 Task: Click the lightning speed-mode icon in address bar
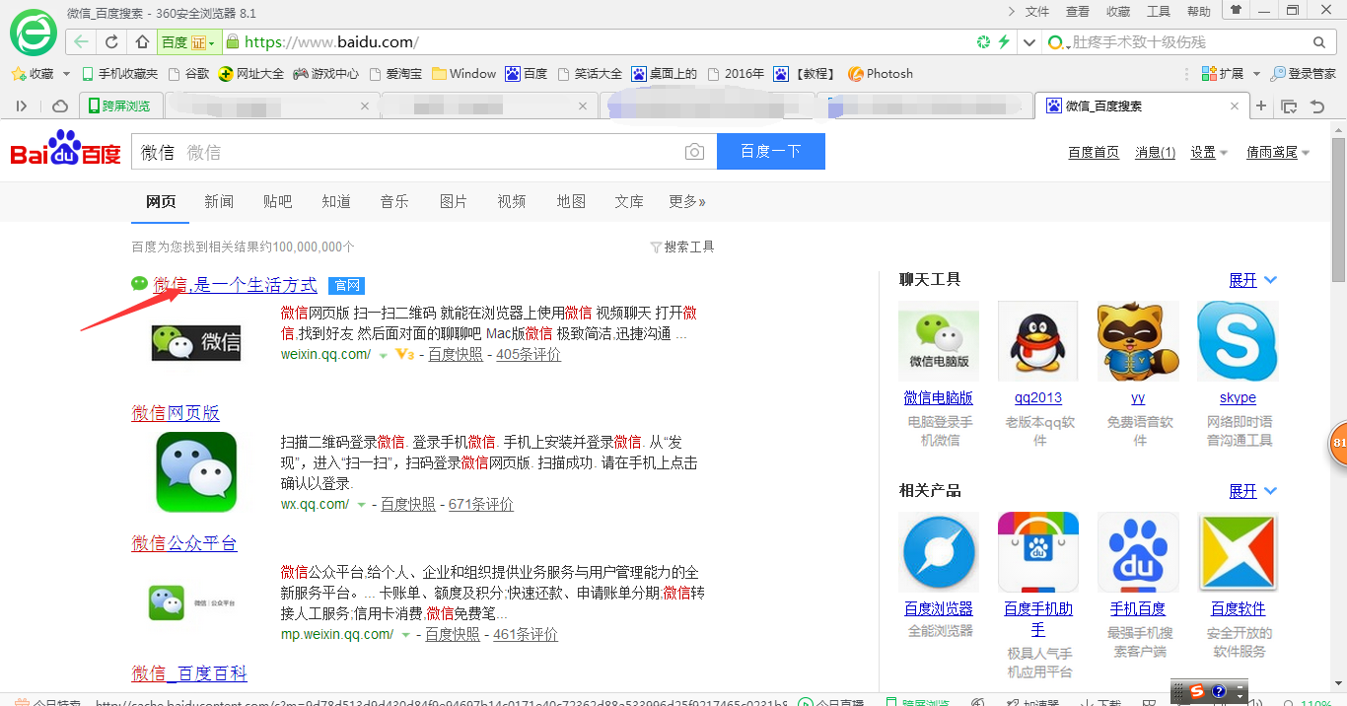(x=1004, y=41)
